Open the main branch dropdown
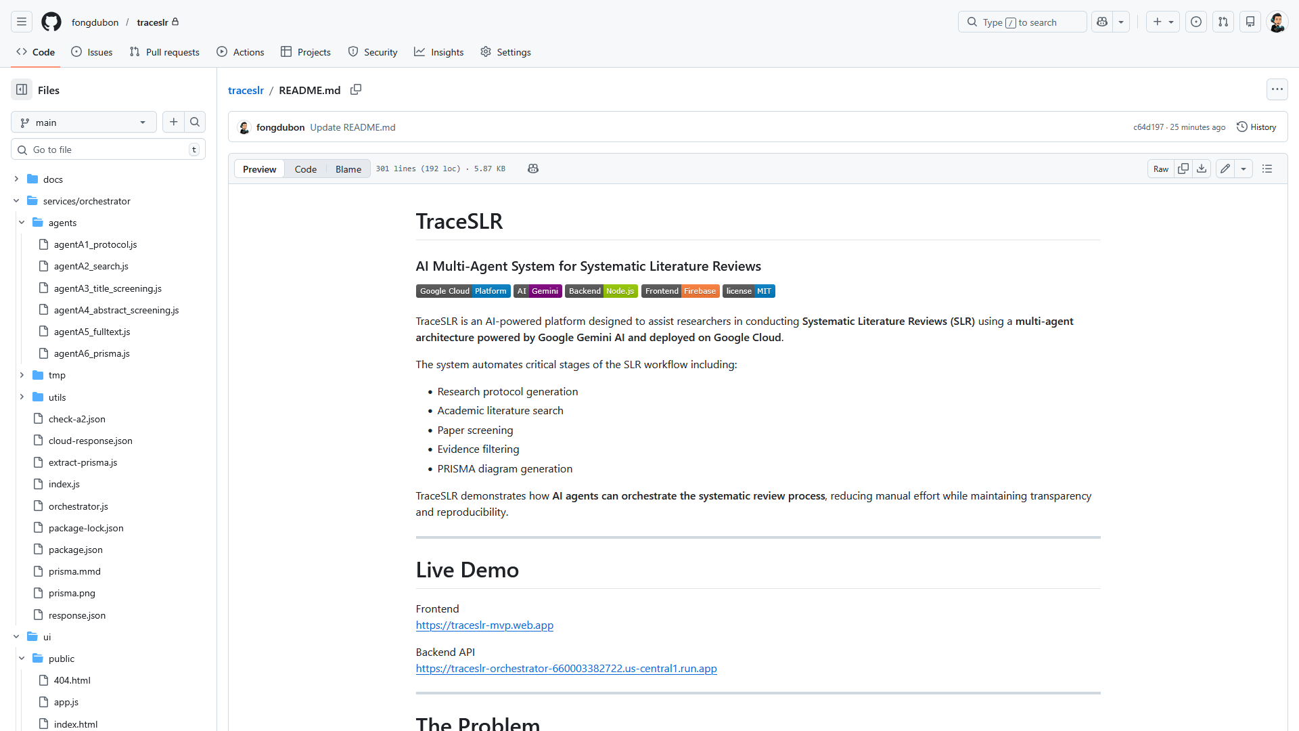This screenshot has height=731, width=1299. click(x=84, y=123)
